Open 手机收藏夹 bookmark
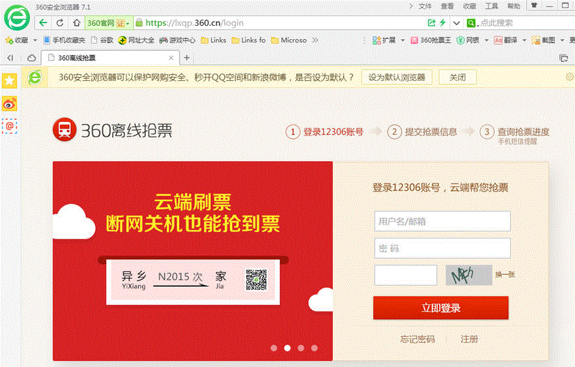Viewport: 575px width, 367px height. pos(64,40)
